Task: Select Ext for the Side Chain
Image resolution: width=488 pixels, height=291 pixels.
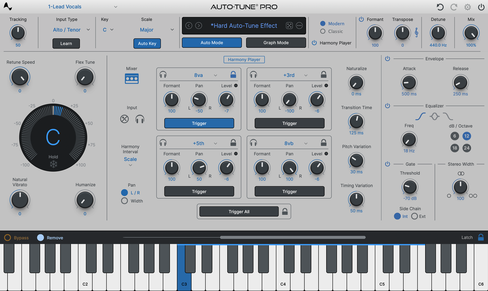Action: 414,216
